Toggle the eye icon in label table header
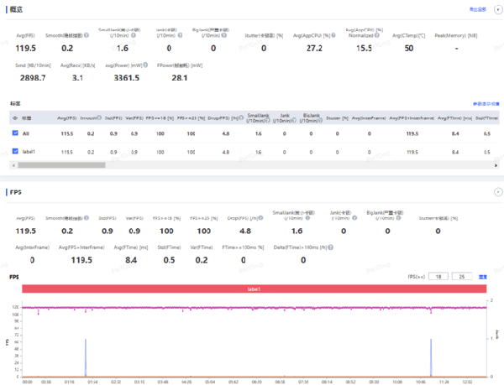 pos(15,118)
